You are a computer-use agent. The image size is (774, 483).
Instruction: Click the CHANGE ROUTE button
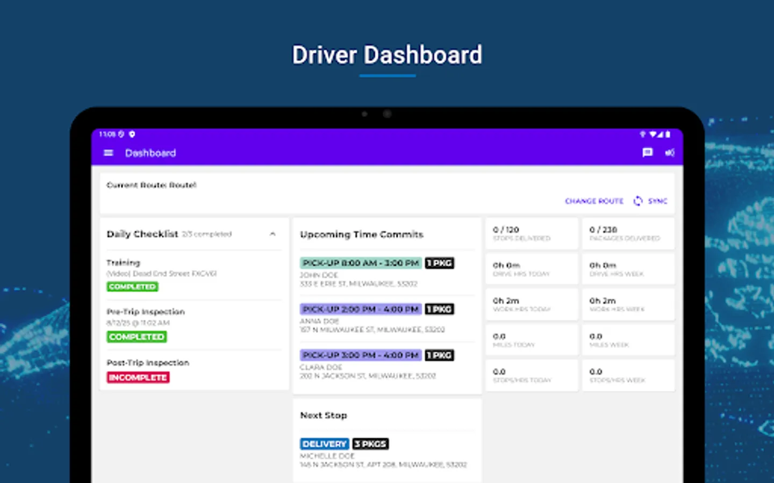point(594,201)
